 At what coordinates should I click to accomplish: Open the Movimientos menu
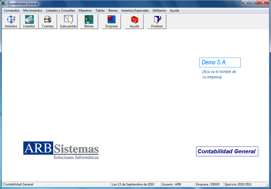coord(33,11)
